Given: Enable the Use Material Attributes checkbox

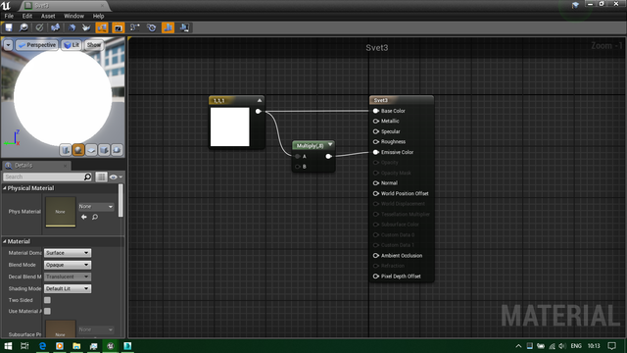Looking at the screenshot, I should (47, 311).
